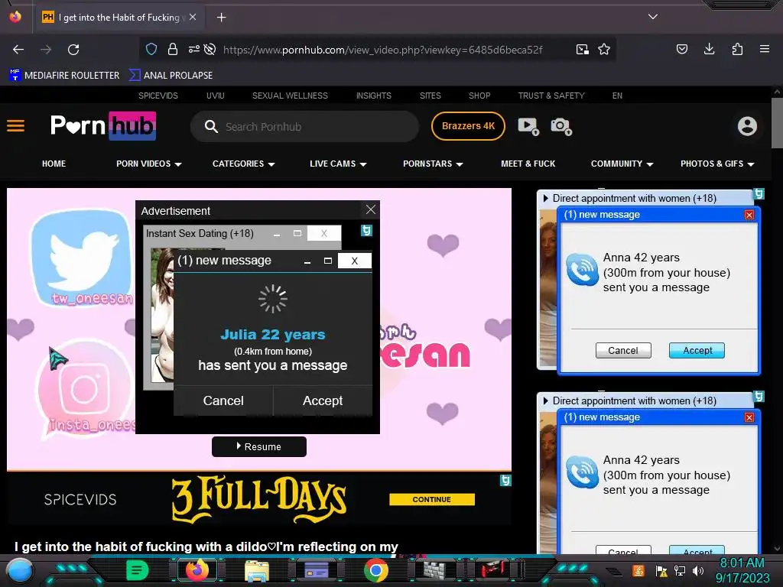Screen dimensions: 783x587
Task: Click the system clock showing 8:01 AM
Action: 742,563
